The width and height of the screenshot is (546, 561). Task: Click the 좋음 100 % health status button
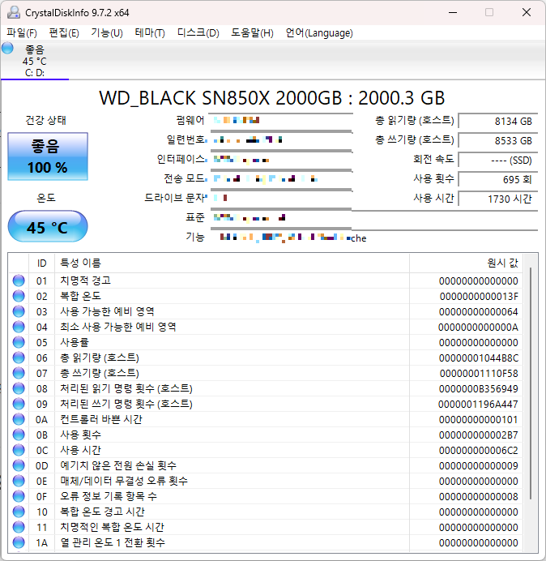[48, 156]
